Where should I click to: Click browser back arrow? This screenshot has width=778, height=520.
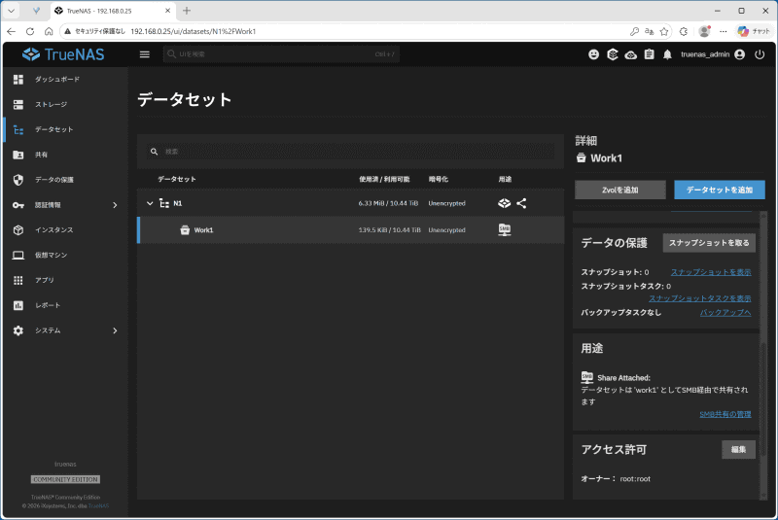11,31
